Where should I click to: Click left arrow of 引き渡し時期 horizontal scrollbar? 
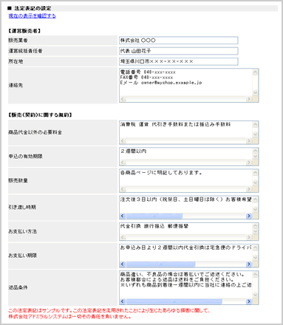[x=123, y=216]
